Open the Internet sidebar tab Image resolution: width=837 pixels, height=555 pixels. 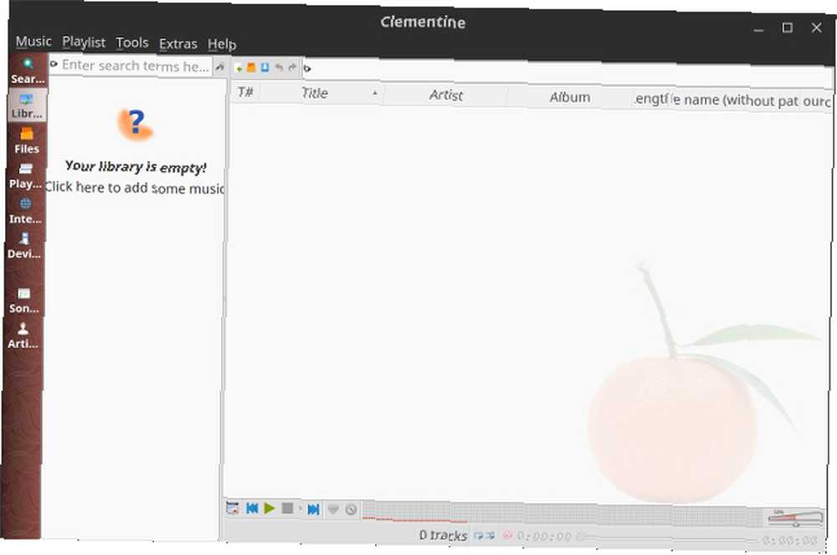tap(25, 211)
